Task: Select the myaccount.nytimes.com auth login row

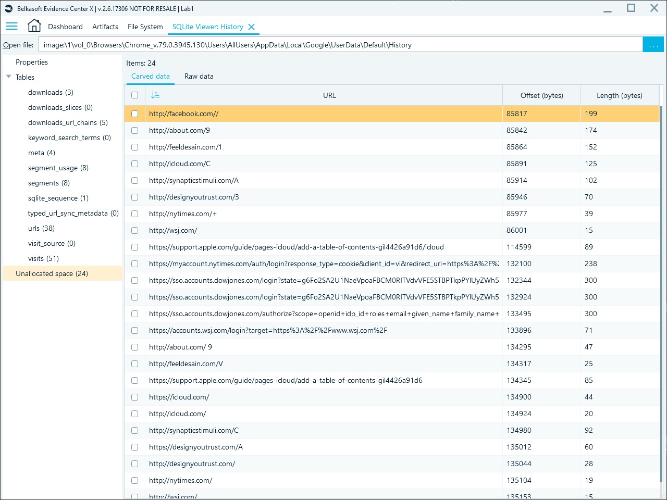Action: [391, 264]
